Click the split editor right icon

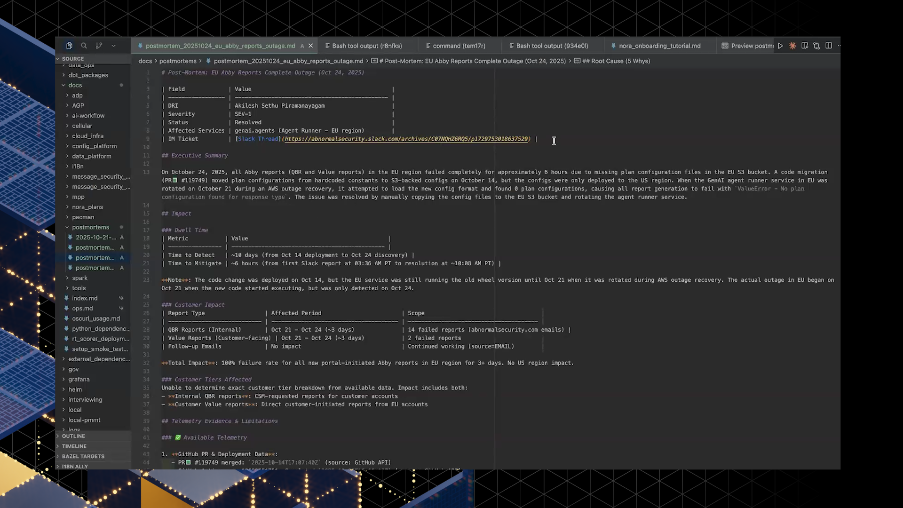(x=829, y=46)
